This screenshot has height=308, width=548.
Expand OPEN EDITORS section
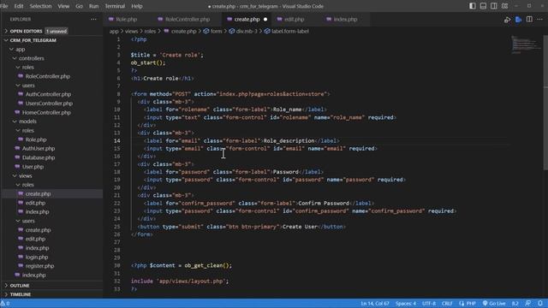[x=26, y=31]
